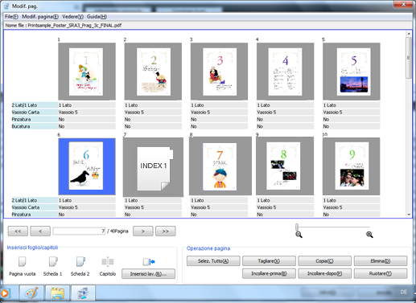Click the media player taskbar icon

pyautogui.click(x=5, y=293)
